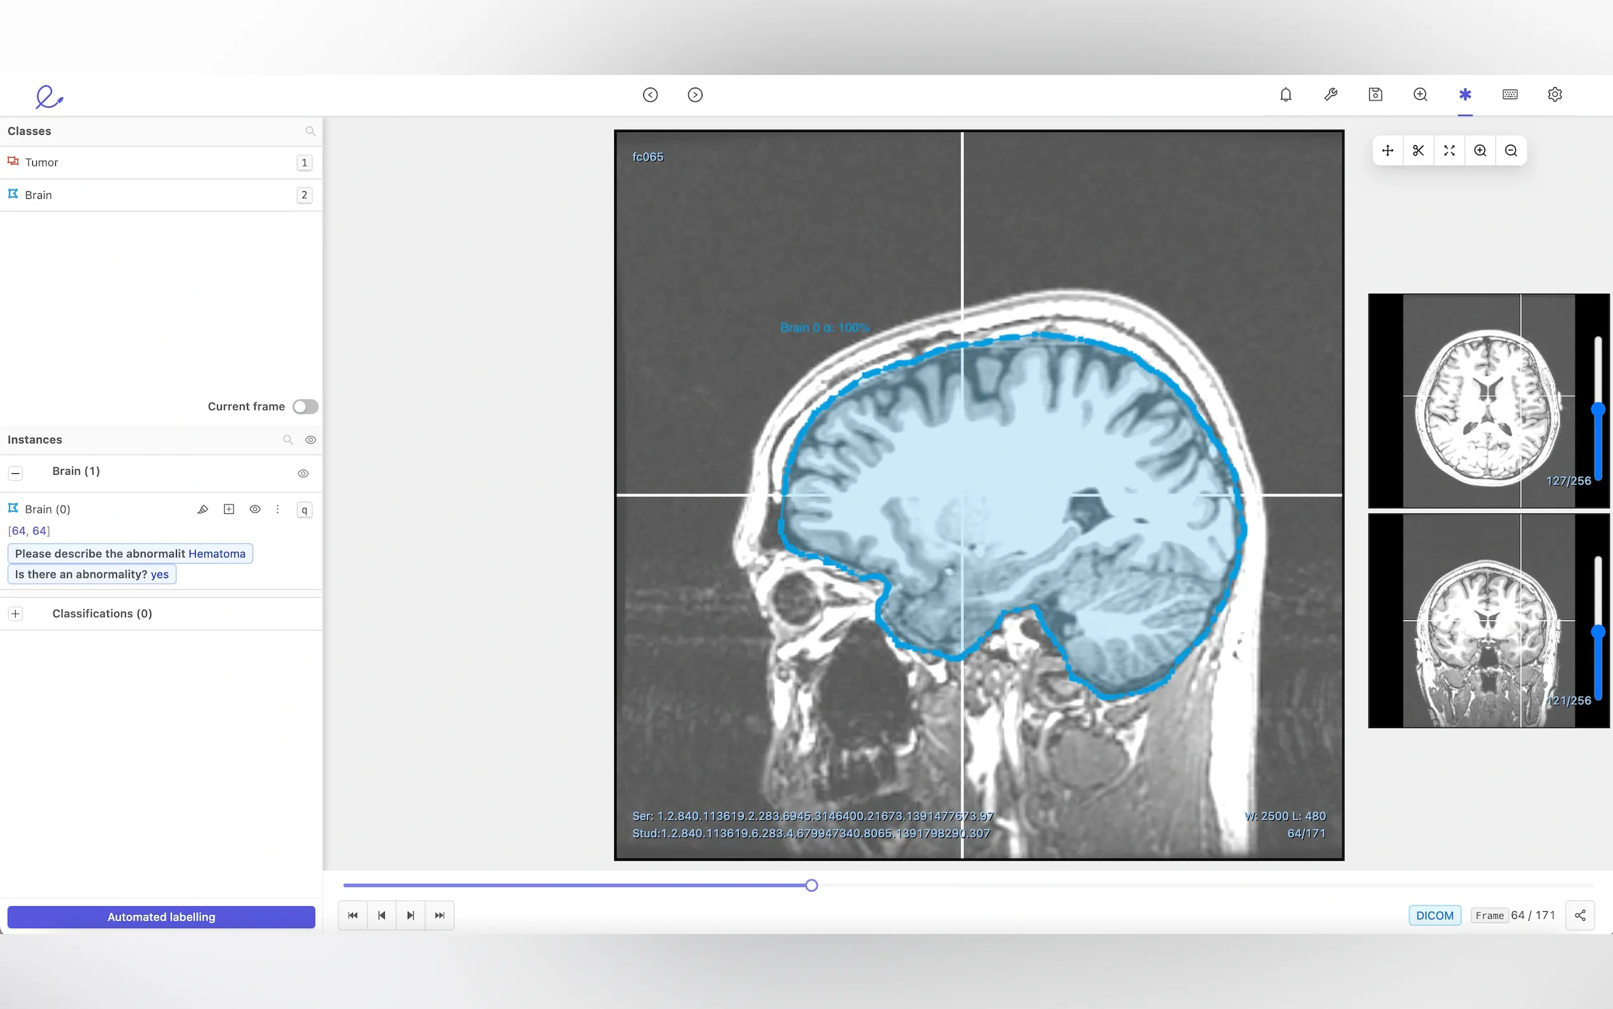Select the pan move tool
The image size is (1613, 1009).
[x=1387, y=151]
